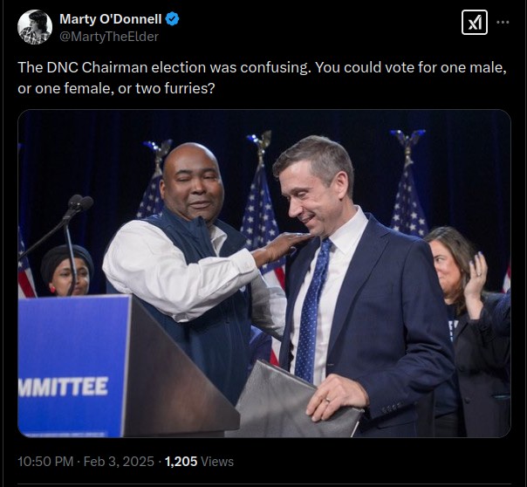Open the @MartyTheElder handle link
This screenshot has height=487, width=527.
[109, 37]
